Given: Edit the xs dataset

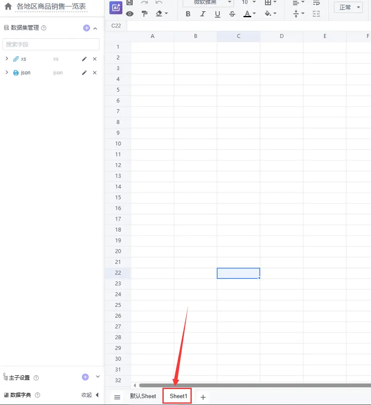Looking at the screenshot, I should pos(84,59).
